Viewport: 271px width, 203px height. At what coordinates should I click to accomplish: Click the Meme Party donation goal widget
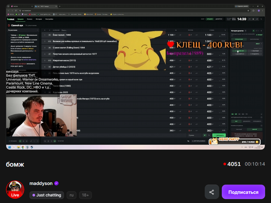[235, 141]
